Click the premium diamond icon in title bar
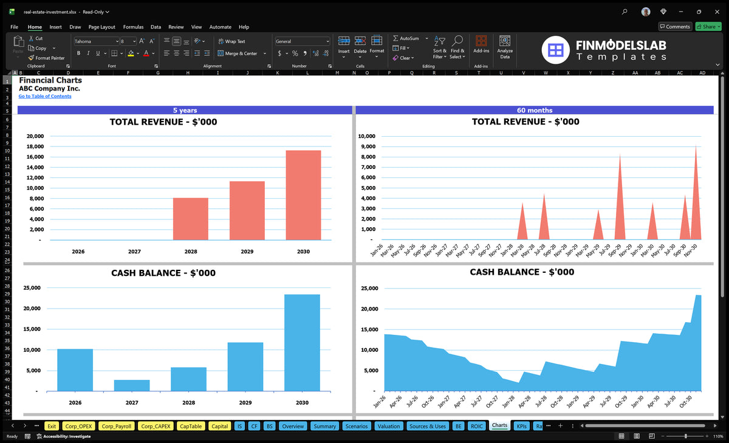The height and width of the screenshot is (443, 729). (663, 12)
